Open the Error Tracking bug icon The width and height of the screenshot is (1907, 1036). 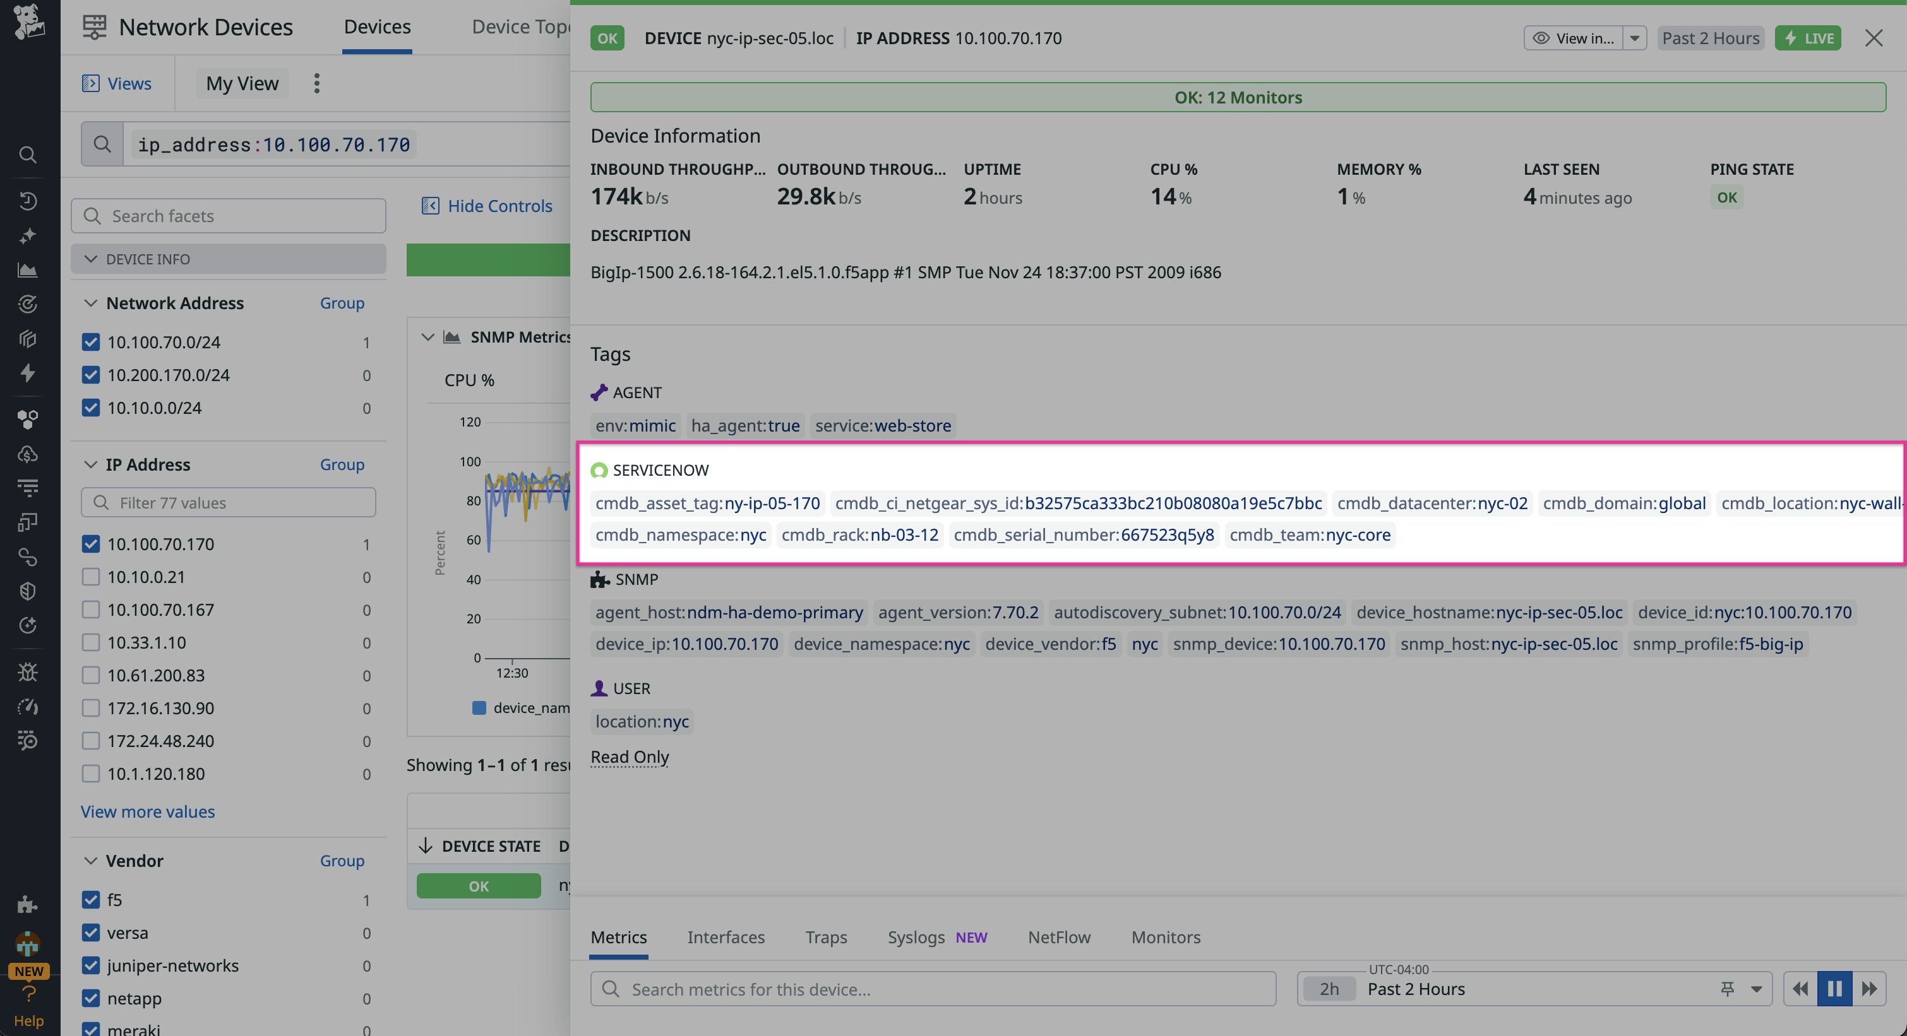(27, 671)
